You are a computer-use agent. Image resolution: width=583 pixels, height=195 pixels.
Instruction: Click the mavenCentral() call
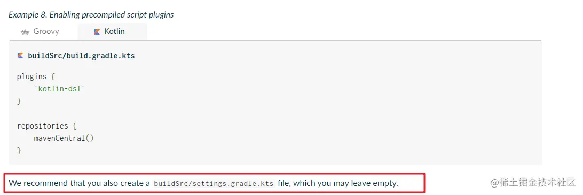[x=64, y=138]
